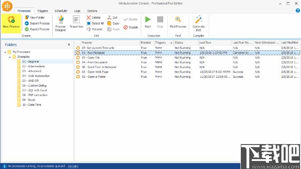Disable the selected process
301x169 pixels.
(x=131, y=28)
